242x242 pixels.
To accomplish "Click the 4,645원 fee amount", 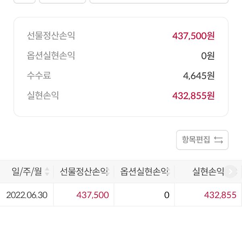I will pyautogui.click(x=198, y=75).
